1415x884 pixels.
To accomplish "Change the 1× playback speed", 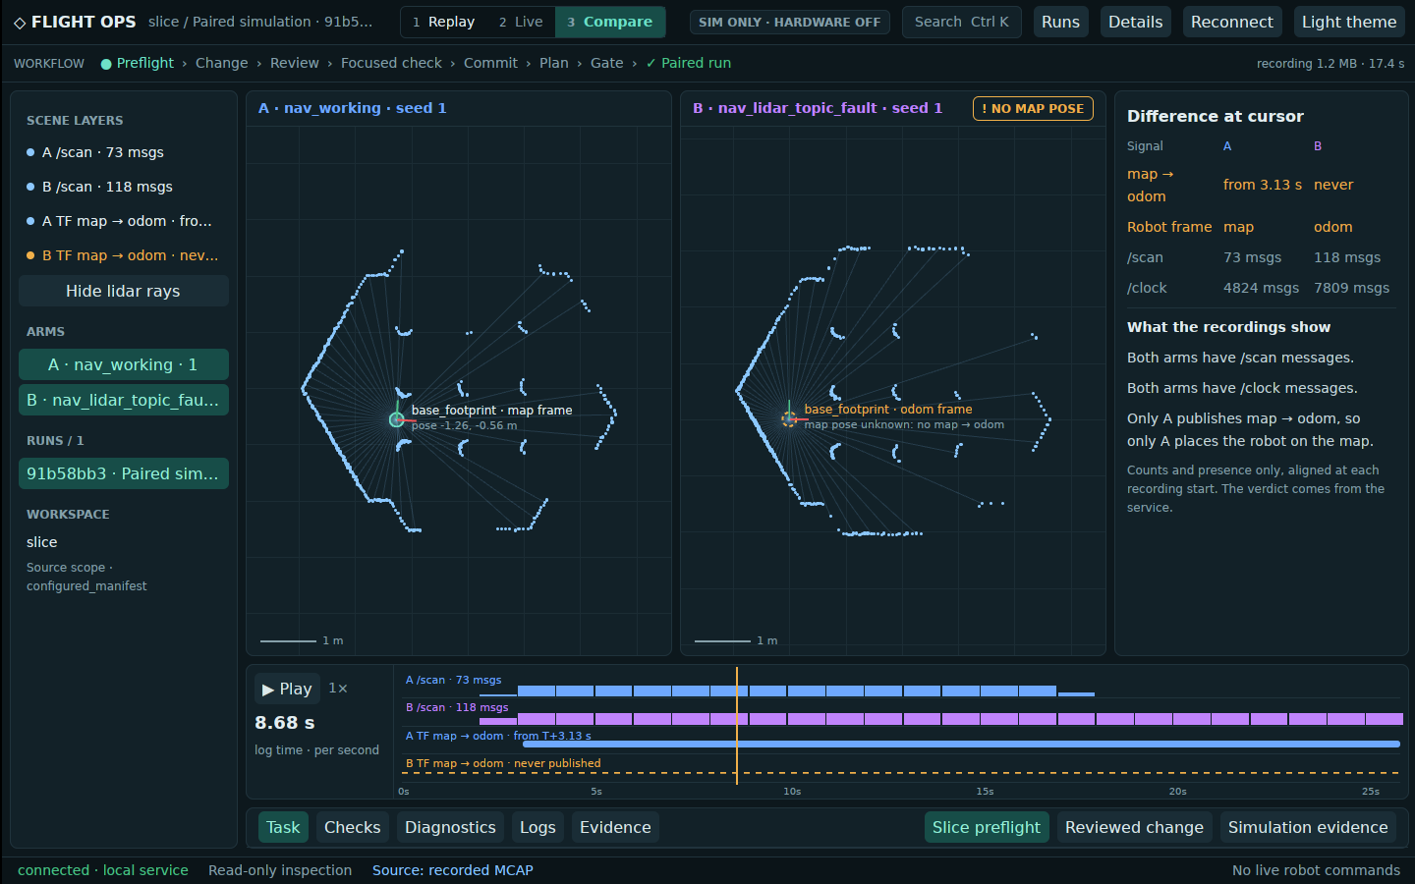I will click(x=338, y=689).
